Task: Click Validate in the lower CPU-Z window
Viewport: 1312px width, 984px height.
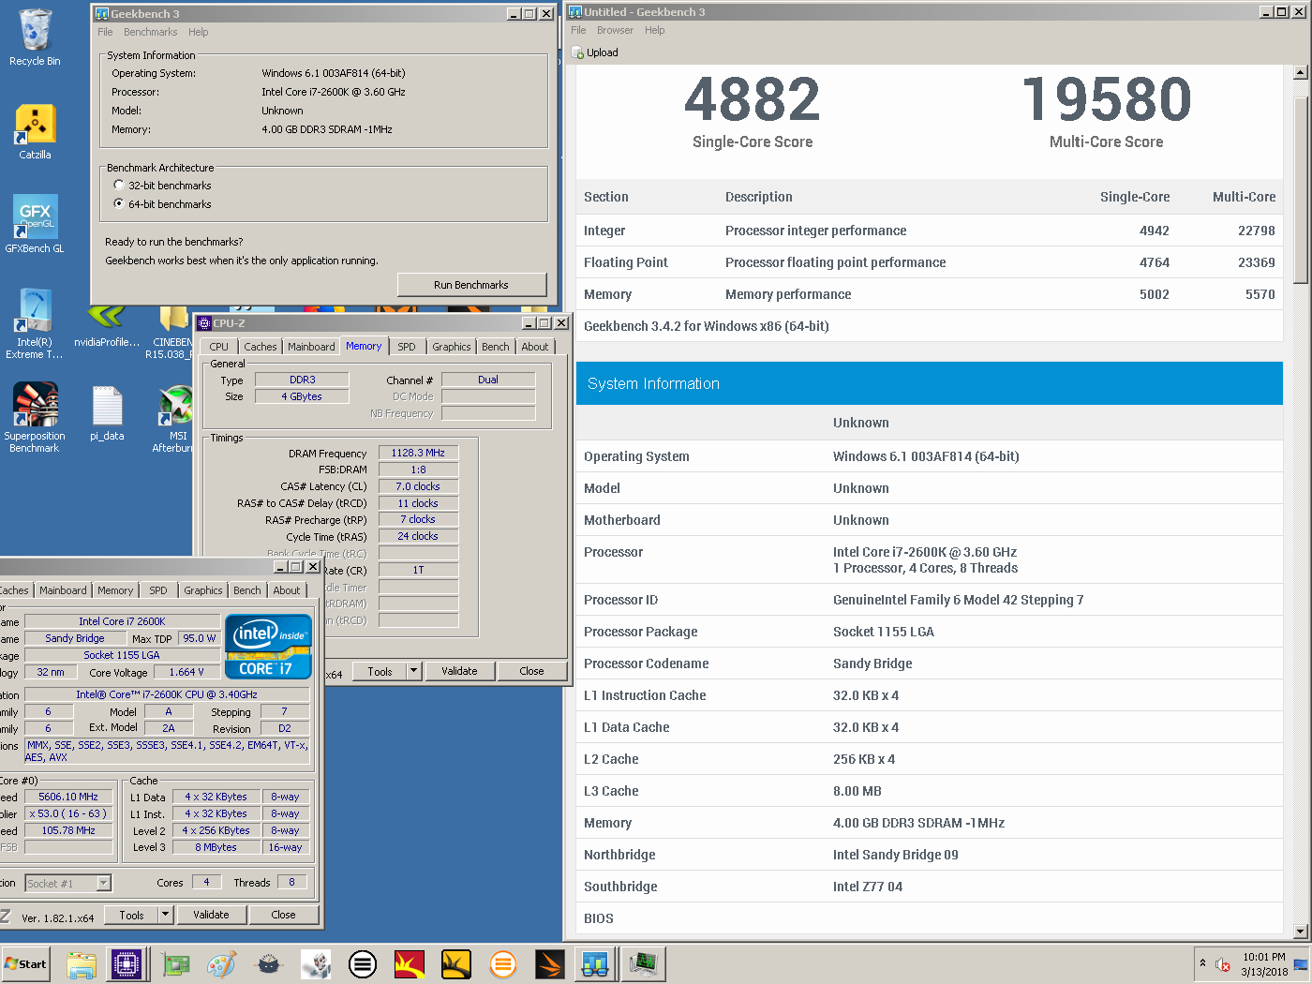Action: [211, 915]
